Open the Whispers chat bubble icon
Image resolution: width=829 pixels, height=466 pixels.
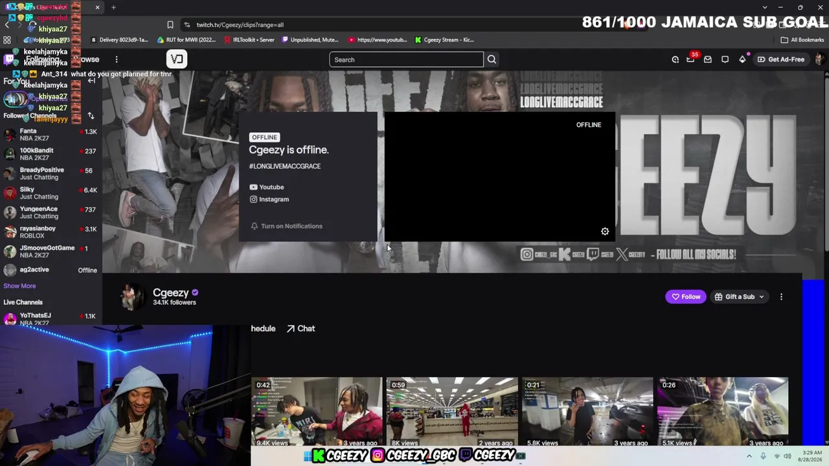tap(725, 60)
